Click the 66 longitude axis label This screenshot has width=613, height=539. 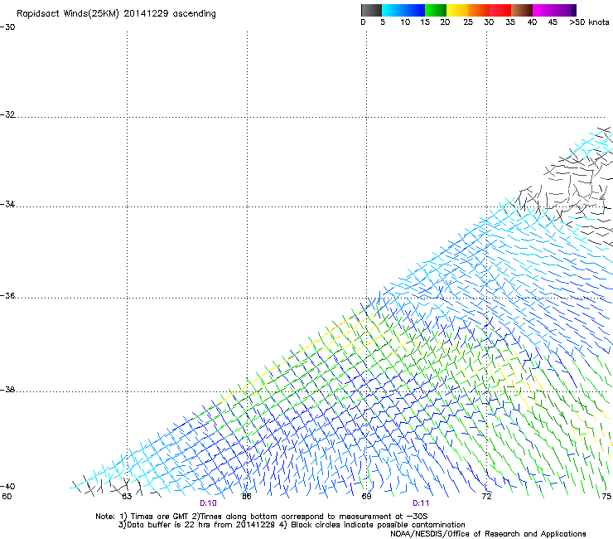[x=247, y=497]
